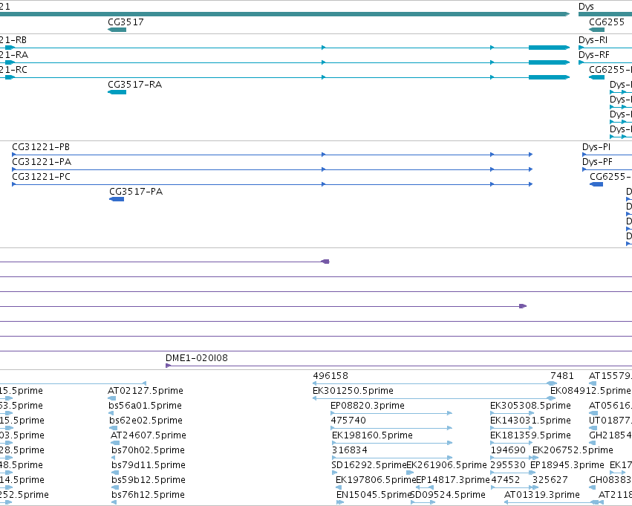
Task: Click the 496158 feature label
Action: point(330,376)
